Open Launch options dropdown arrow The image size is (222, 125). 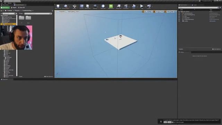click(x=152, y=7)
